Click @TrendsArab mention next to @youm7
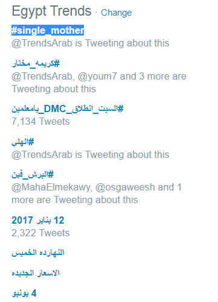218x302 pixels. point(43,77)
